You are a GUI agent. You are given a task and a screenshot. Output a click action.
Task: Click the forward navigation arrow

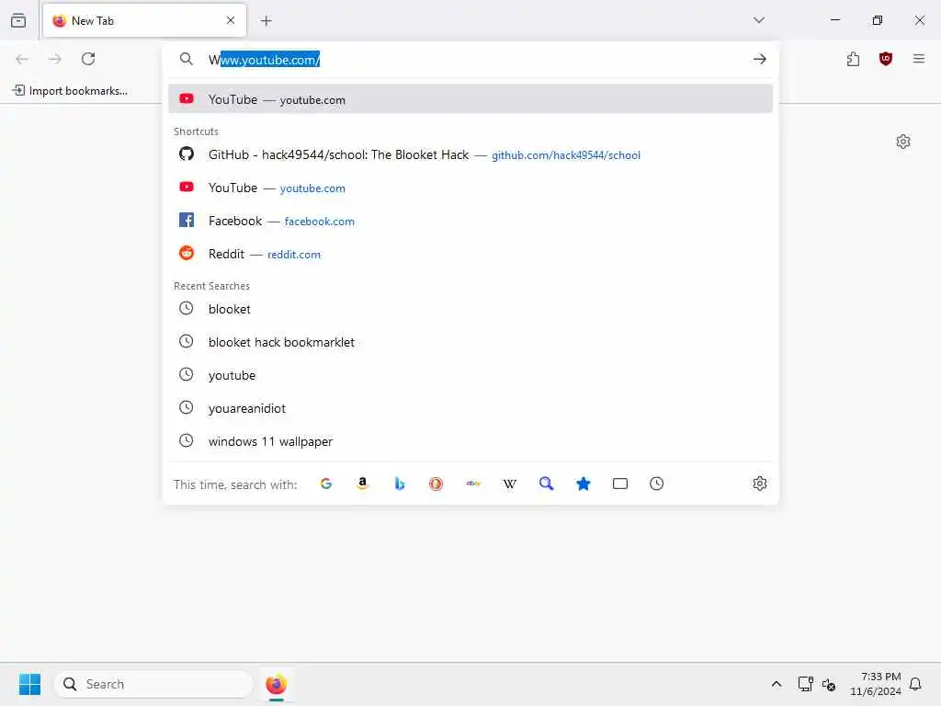click(x=55, y=59)
